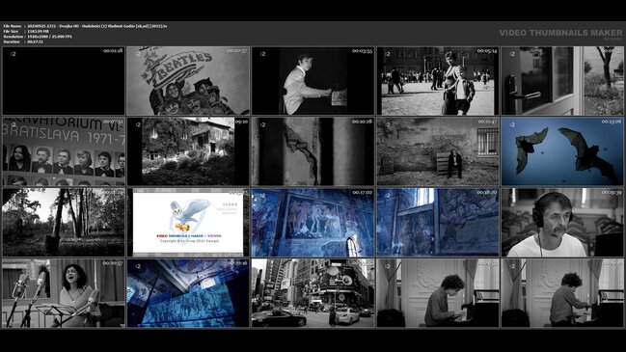Open the man sitting on bench thumbnail
Image resolution: width=626 pixels, height=352 pixels.
click(438, 151)
